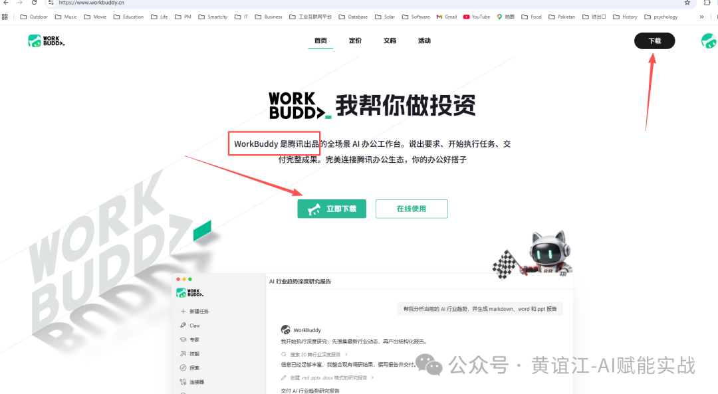Open the IT bookmark folder
The width and height of the screenshot is (718, 394).
pos(241,17)
